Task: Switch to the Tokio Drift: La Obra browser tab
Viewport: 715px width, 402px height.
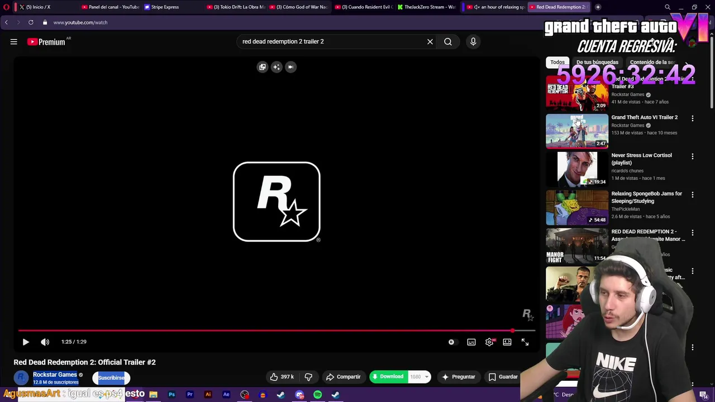Action: (x=236, y=7)
